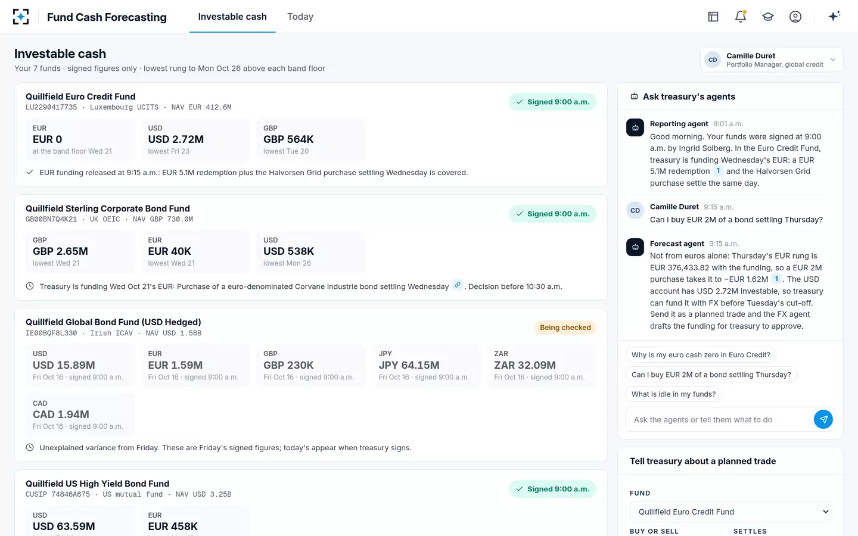Click the "Can I buy EUR 2M" suggestion chip
Screen dimensions: 858x536
(x=711, y=375)
